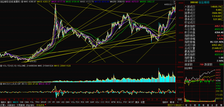Click the MA10: 4283.37 label
Viewport: 224px width, 107px height.
click(44, 2)
